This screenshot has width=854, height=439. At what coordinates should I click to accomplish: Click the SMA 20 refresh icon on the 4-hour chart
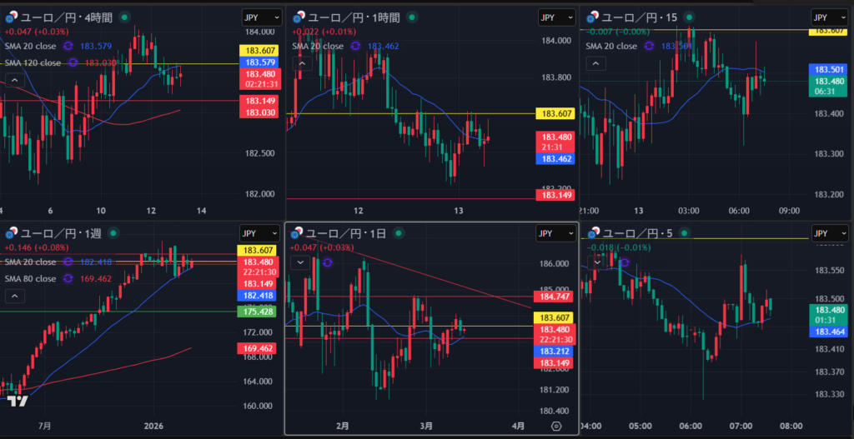click(68, 47)
